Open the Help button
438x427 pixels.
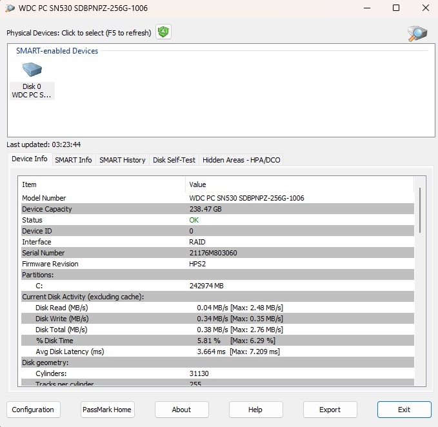(255, 410)
